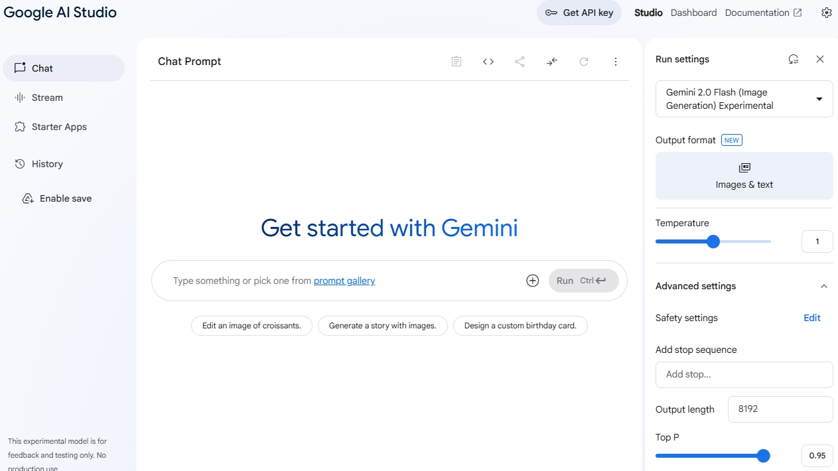Click the plus insert media icon
Image resolution: width=838 pixels, height=471 pixels.
533,281
